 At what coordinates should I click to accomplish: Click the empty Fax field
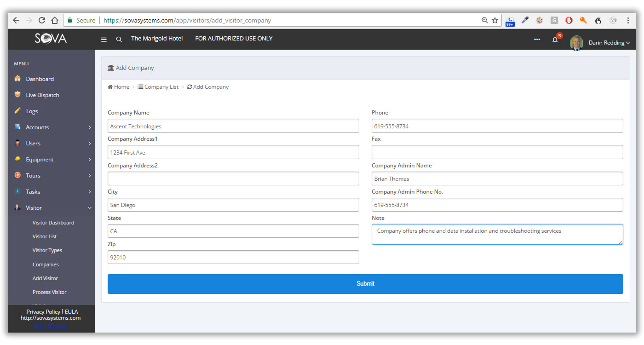pyautogui.click(x=497, y=152)
